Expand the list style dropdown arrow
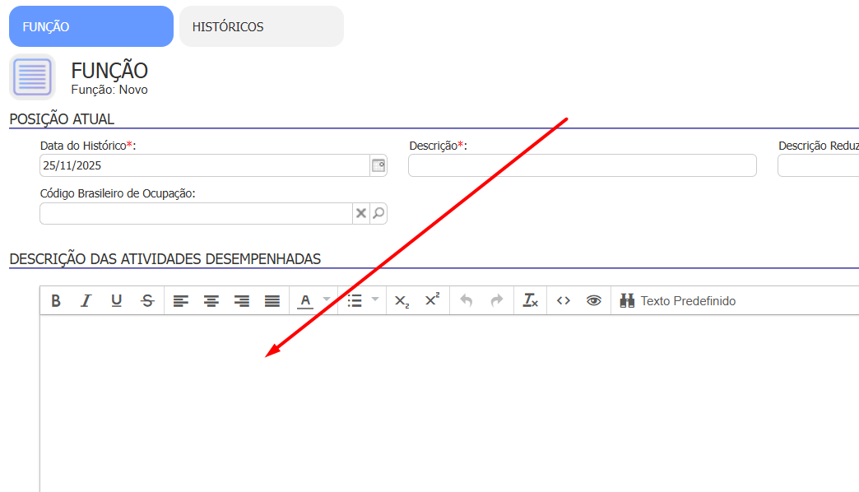 click(x=376, y=300)
